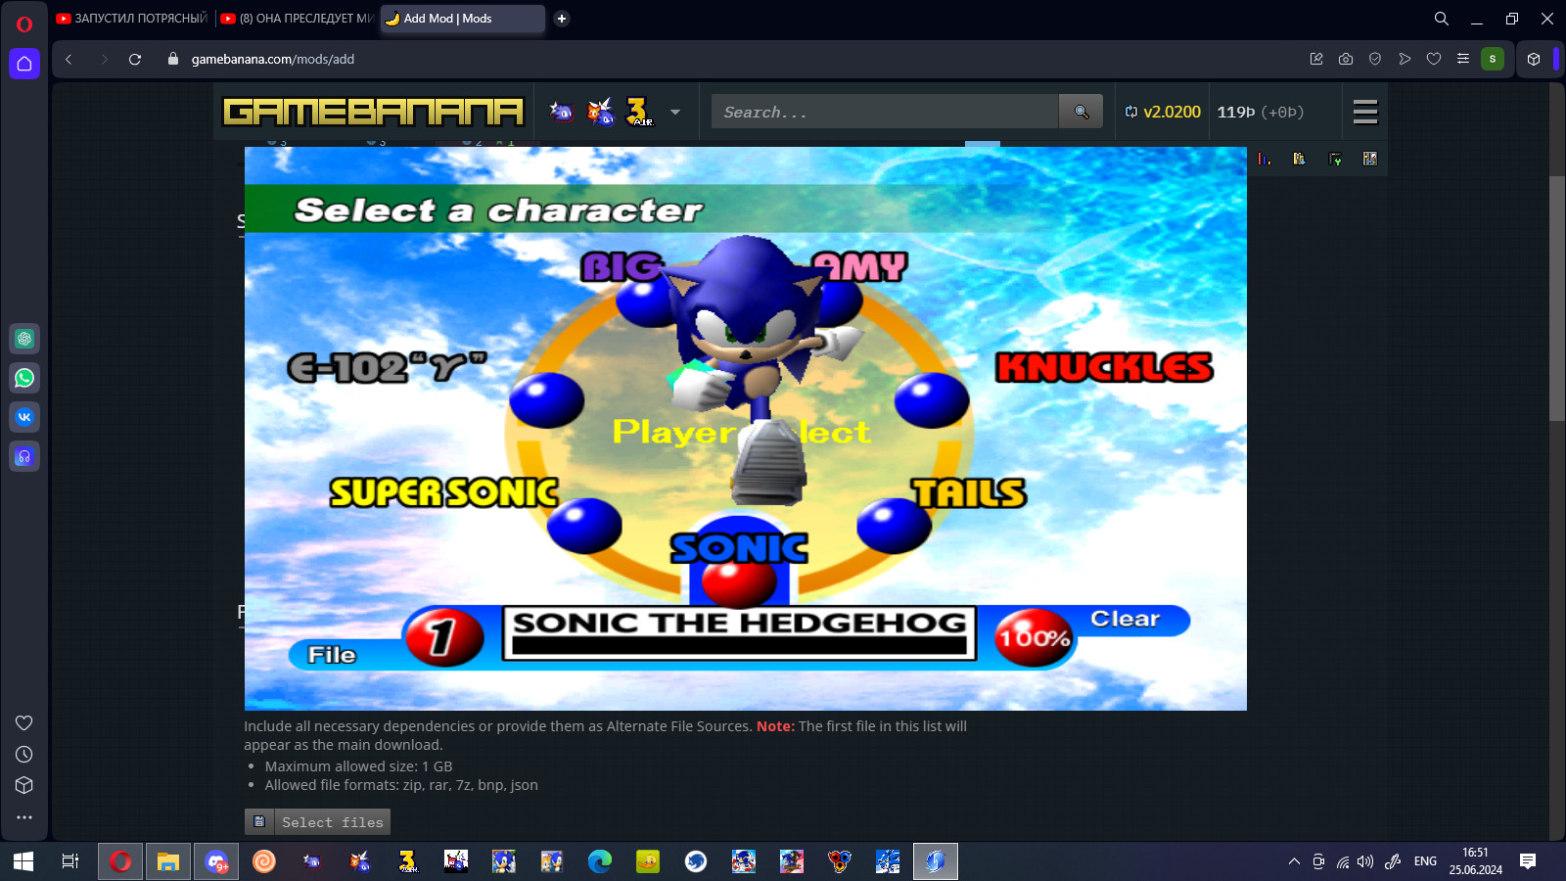1566x881 pixels.
Task: Open the ENG language switcher
Action: pyautogui.click(x=1424, y=861)
